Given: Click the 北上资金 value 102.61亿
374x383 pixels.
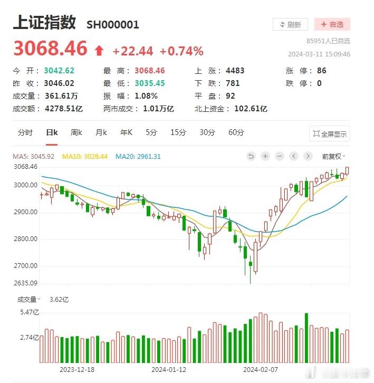Looking at the screenshot, I should click(251, 109).
